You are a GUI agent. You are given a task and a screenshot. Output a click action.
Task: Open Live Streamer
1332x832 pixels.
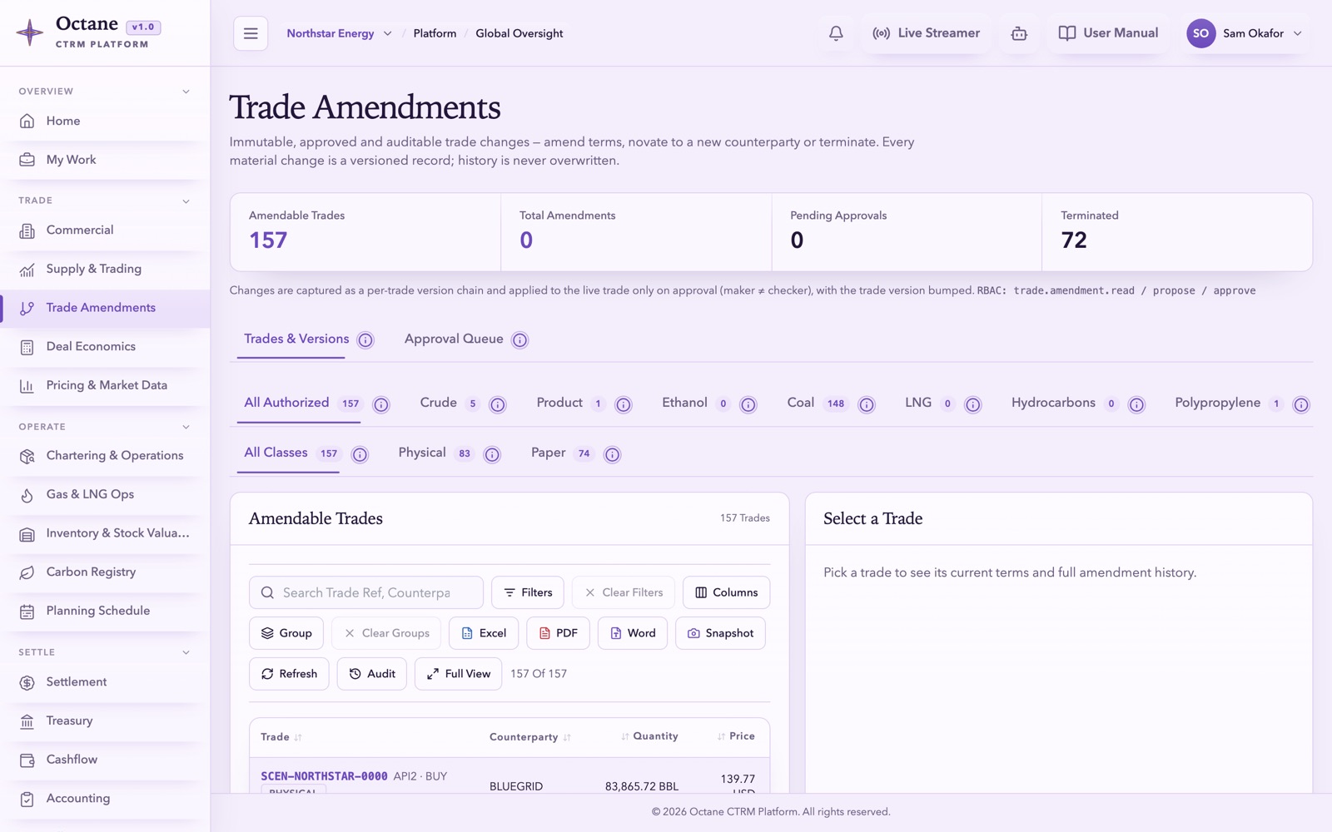coord(926,33)
